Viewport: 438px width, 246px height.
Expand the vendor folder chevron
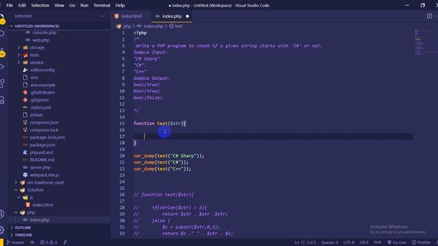click(x=18, y=62)
